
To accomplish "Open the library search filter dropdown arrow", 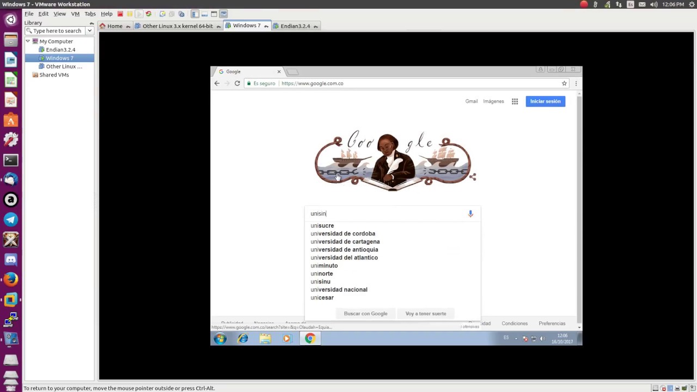I will 90,31.
